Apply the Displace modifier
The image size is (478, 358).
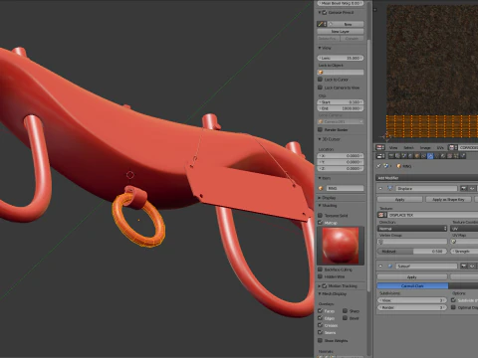399,200
